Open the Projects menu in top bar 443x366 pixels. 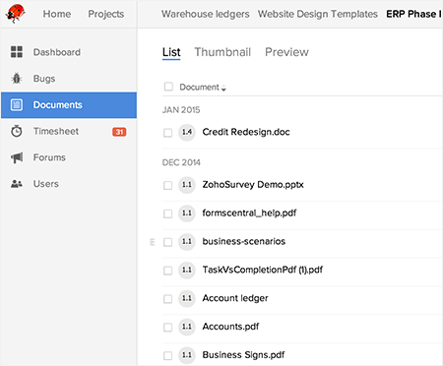(106, 14)
